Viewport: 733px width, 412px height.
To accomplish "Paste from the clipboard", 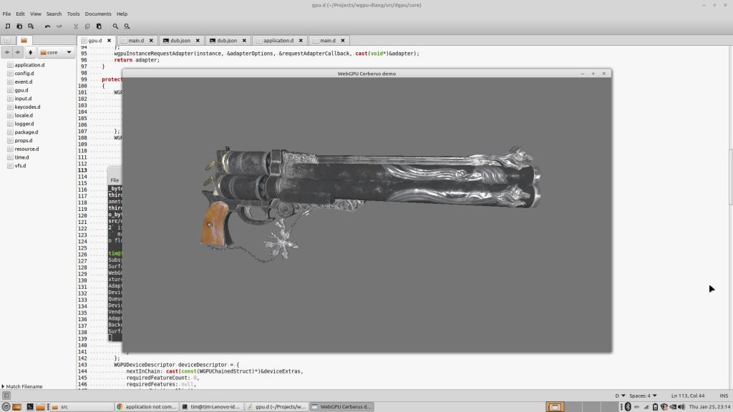I will 99,26.
